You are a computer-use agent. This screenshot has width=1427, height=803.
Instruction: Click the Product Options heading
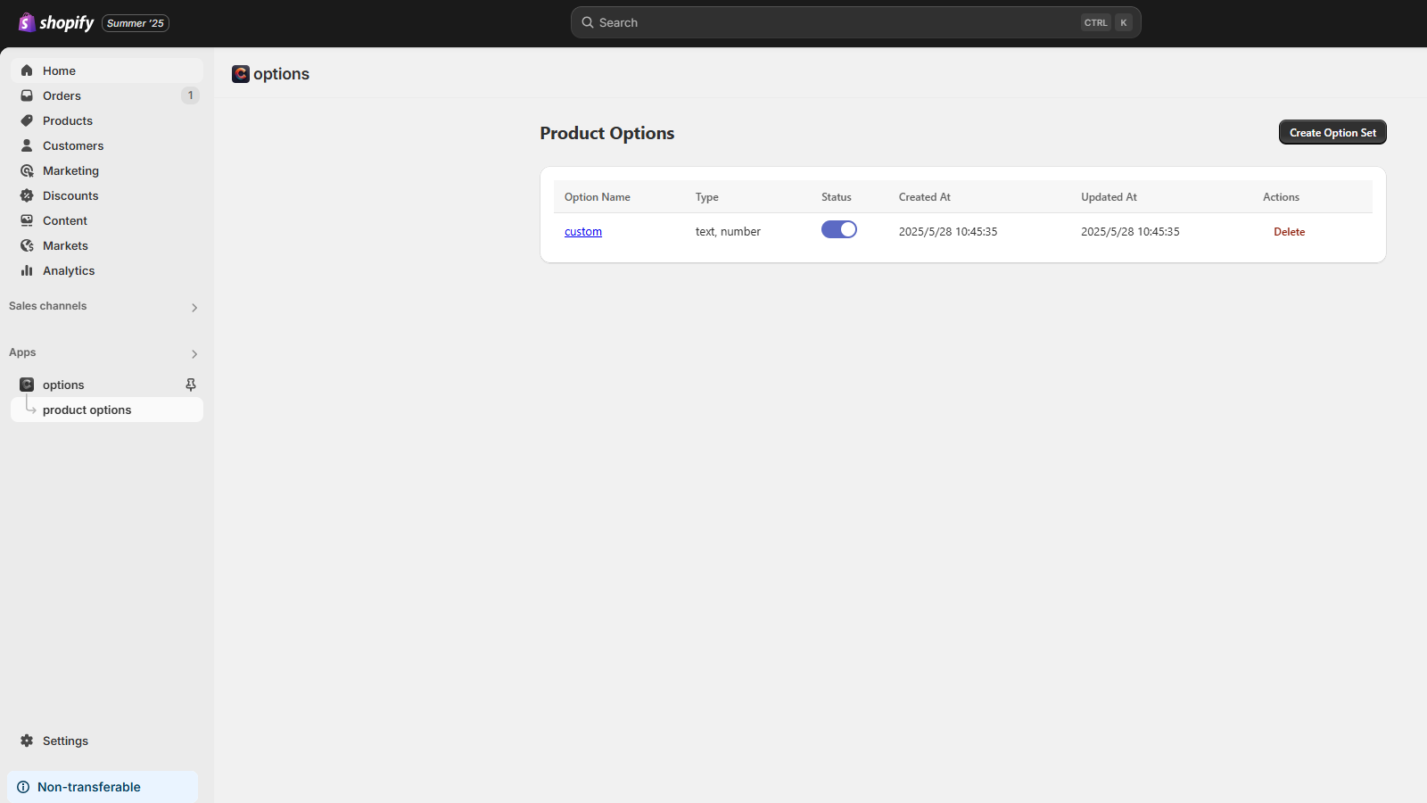tap(607, 133)
